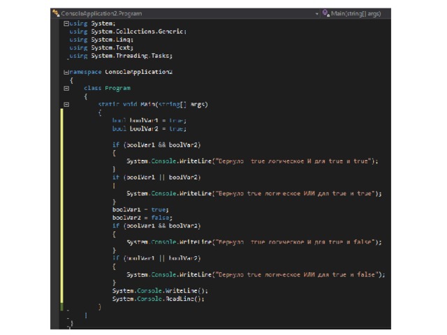Viewport: 447px width, 335px height.
Task: Collapse the static void Main method
Action: point(66,105)
